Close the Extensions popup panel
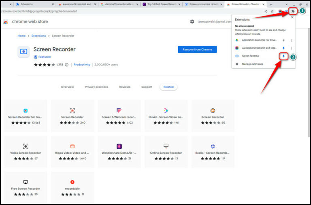Screen dimensions: 311x205 click(292, 17)
